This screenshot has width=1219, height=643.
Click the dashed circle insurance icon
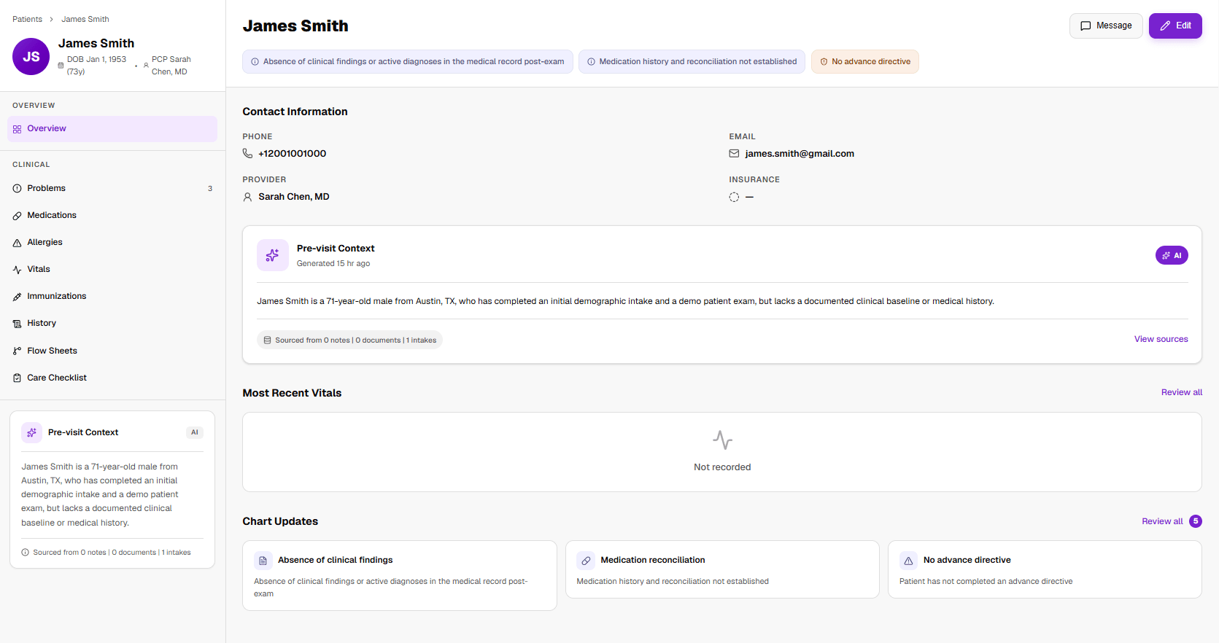(x=734, y=197)
